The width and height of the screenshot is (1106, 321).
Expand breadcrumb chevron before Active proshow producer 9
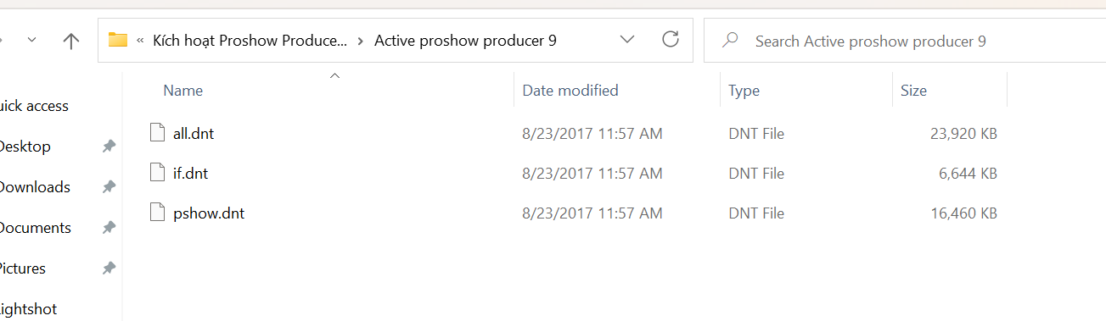[x=362, y=41]
